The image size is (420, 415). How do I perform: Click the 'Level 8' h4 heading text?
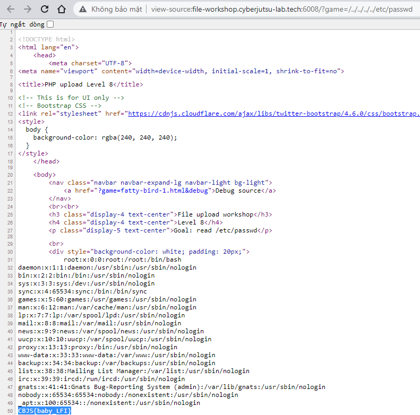coord(191,222)
